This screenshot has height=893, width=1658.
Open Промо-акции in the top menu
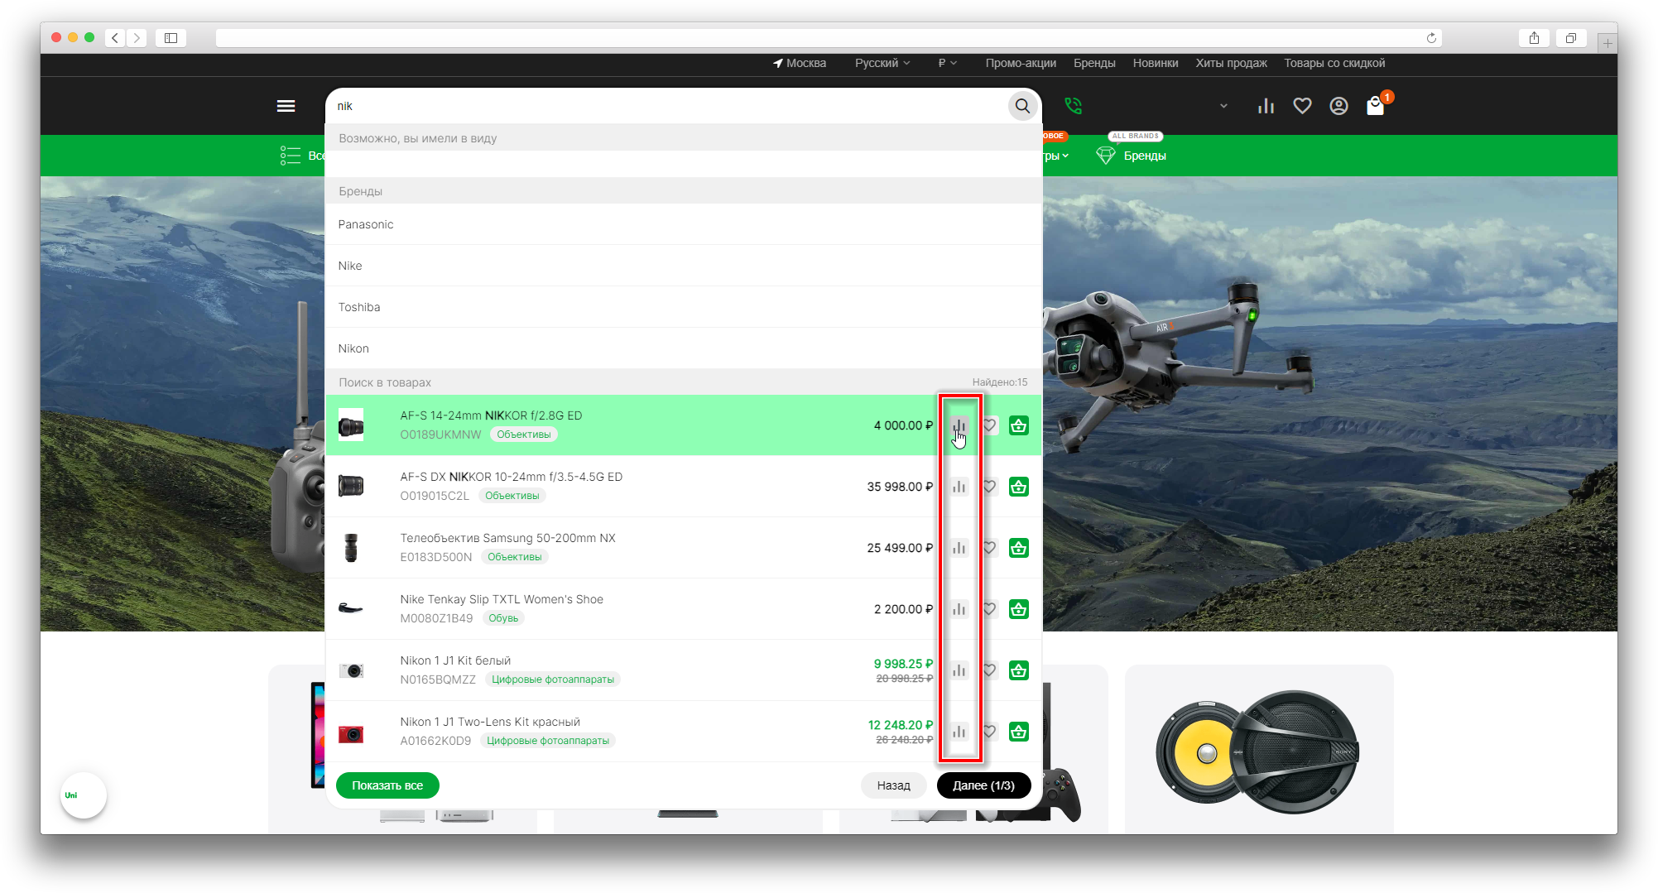coord(1020,63)
